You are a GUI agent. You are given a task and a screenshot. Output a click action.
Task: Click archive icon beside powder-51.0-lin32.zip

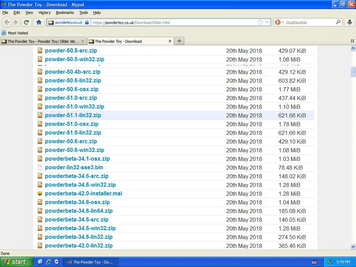click(40, 132)
